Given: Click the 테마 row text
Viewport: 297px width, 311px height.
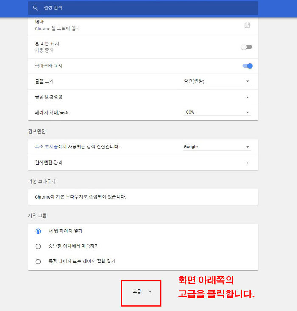Looking at the screenshot, I should pos(39,21).
